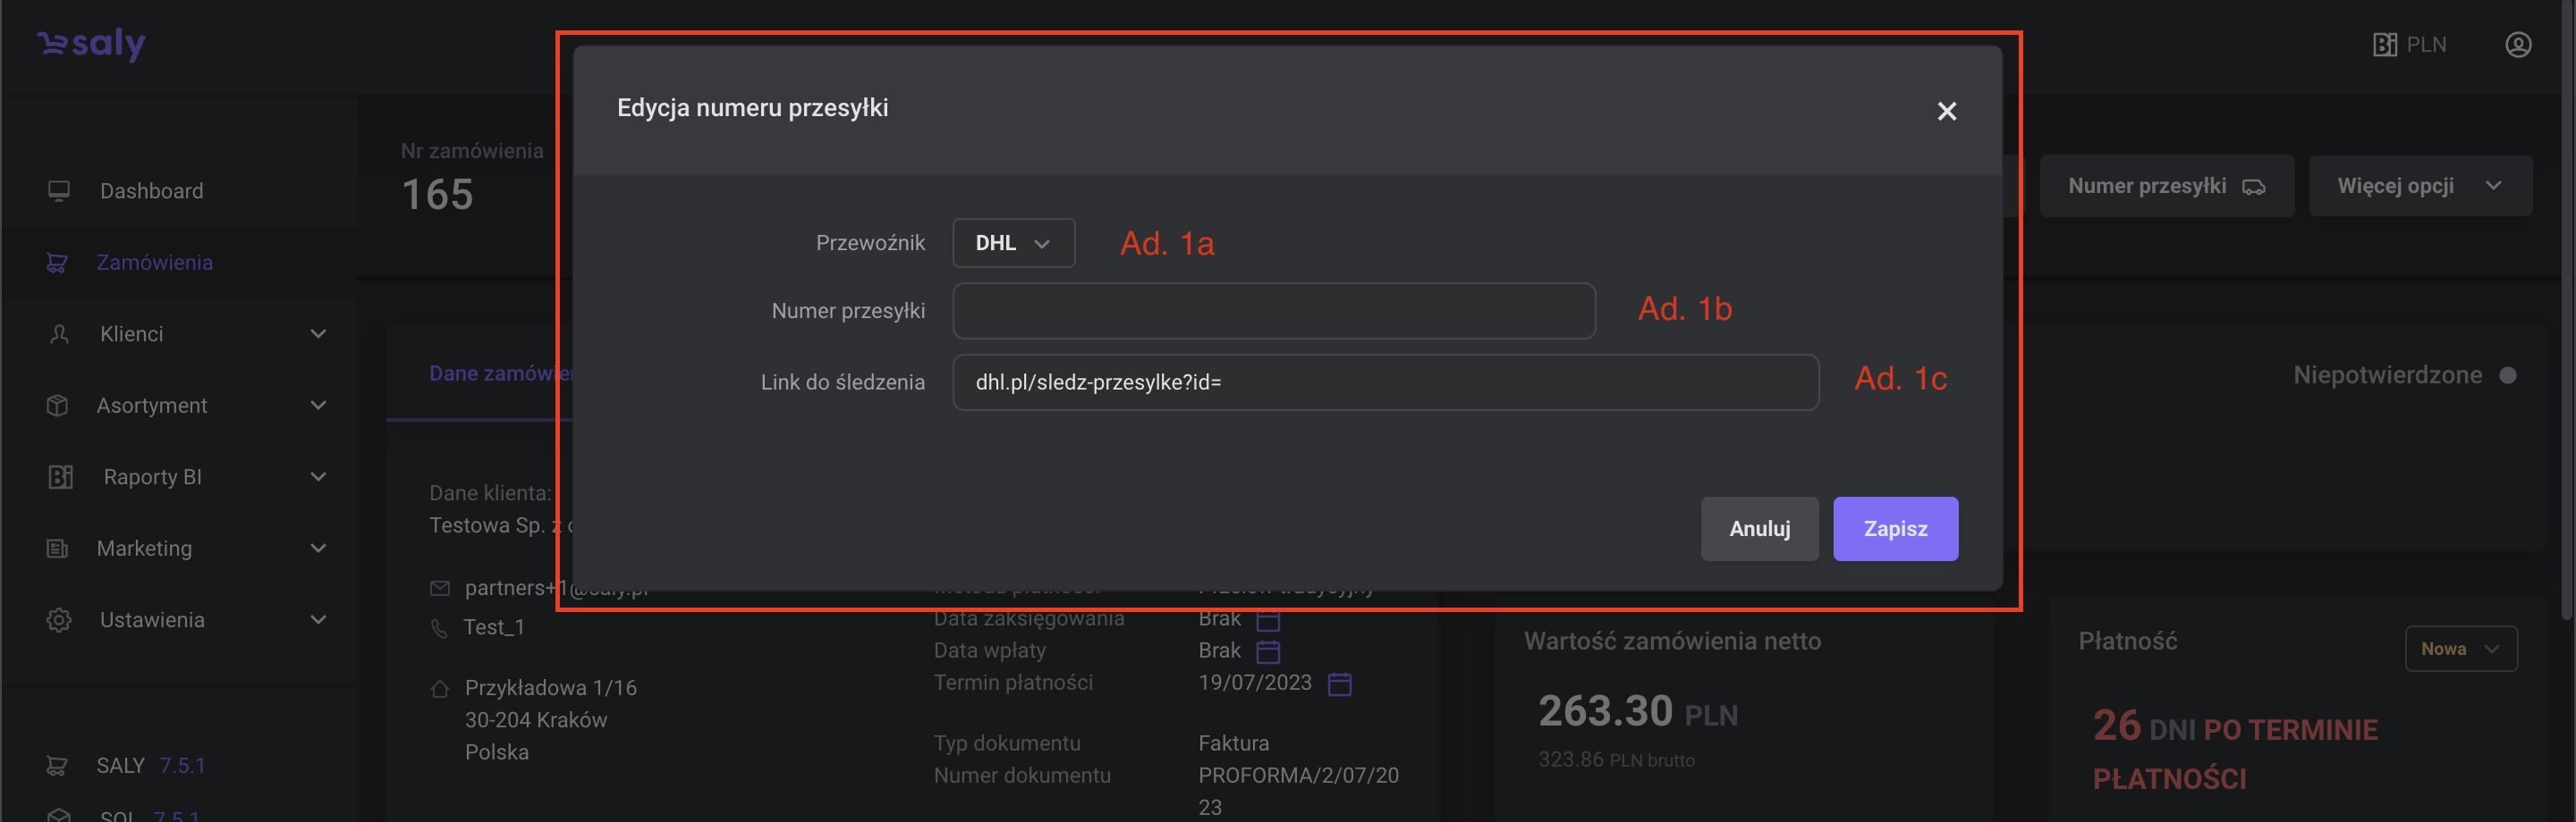Open the Płatność status dropdown Nowa
Viewport: 2576px width, 822px height.
(2460, 648)
